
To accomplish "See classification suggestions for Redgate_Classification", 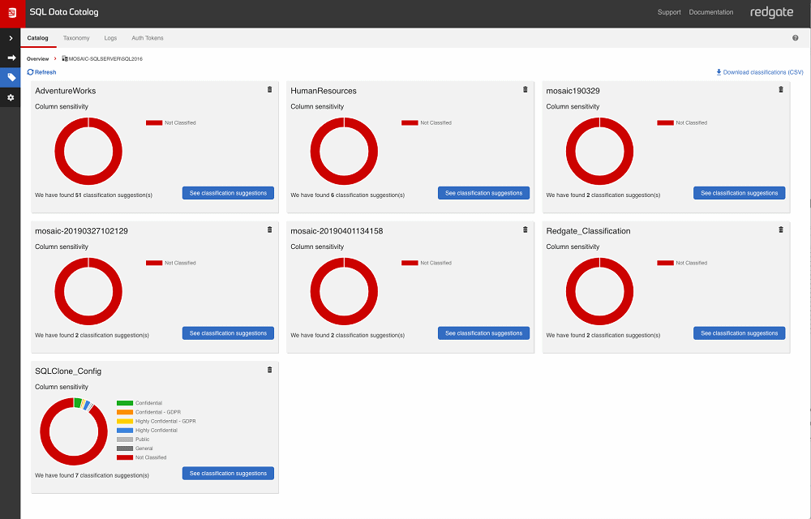I will [739, 333].
